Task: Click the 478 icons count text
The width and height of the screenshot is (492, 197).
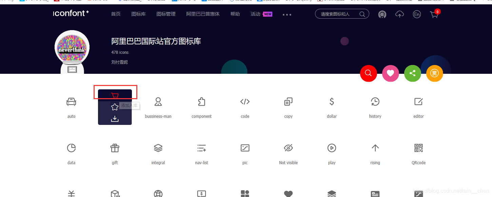Action: [x=120, y=52]
